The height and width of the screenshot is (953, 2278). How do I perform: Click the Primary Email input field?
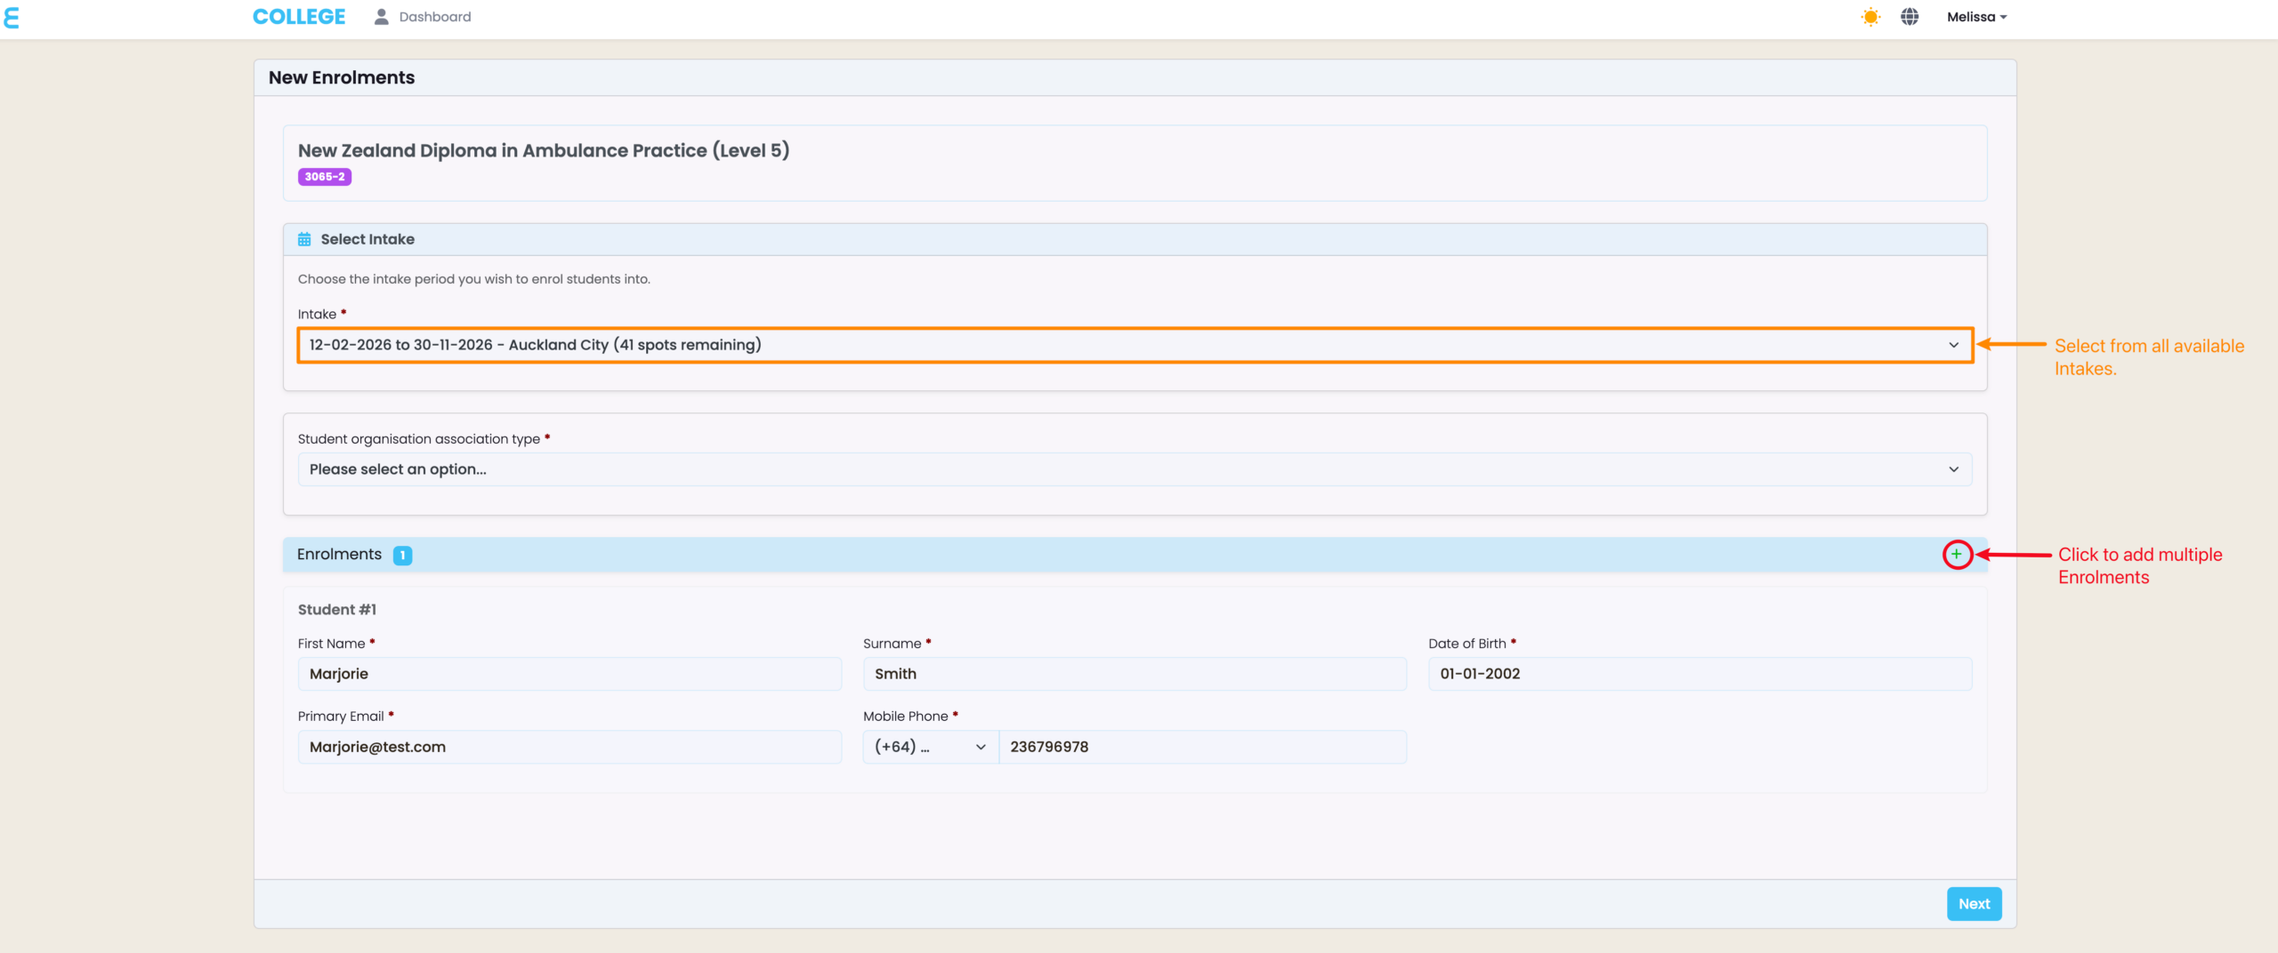[569, 747]
